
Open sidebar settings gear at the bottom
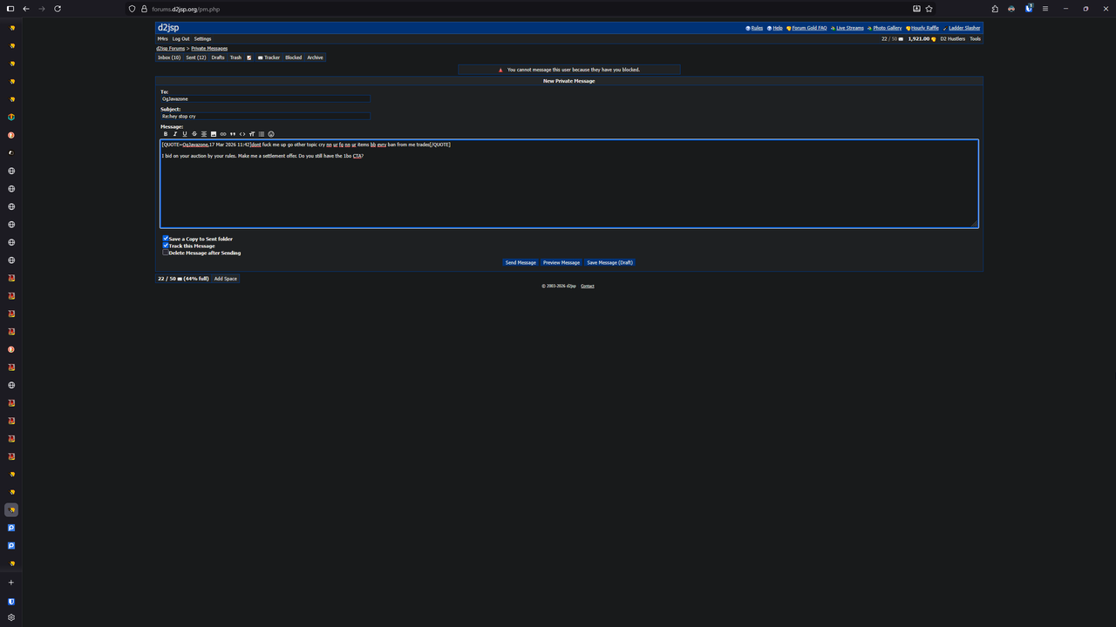[x=11, y=617]
